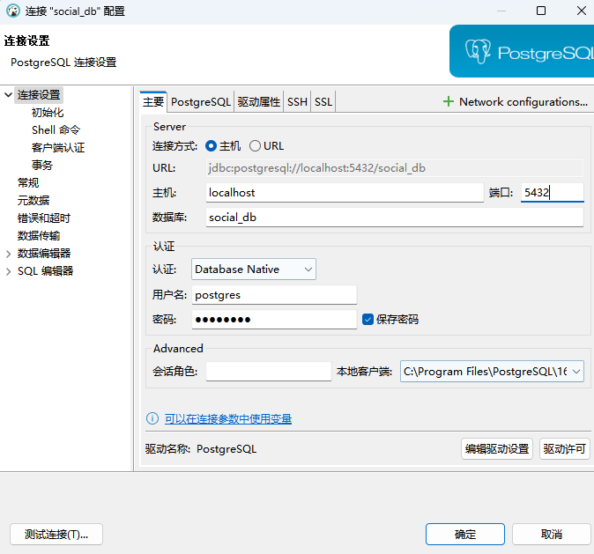Switch to the 主要 tab
The width and height of the screenshot is (594, 554).
point(153,102)
